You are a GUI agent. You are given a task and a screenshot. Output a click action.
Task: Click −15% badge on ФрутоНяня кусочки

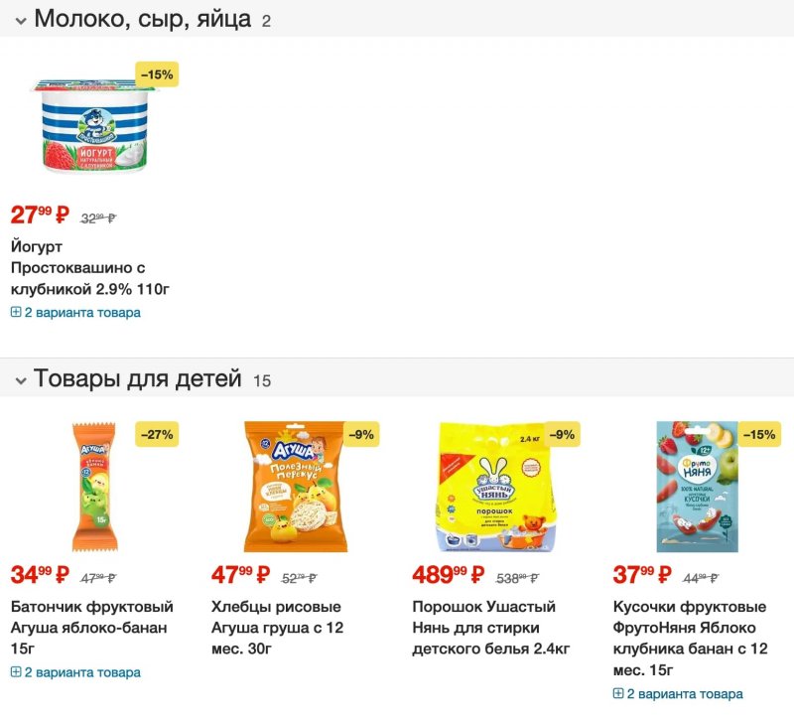coord(760,434)
